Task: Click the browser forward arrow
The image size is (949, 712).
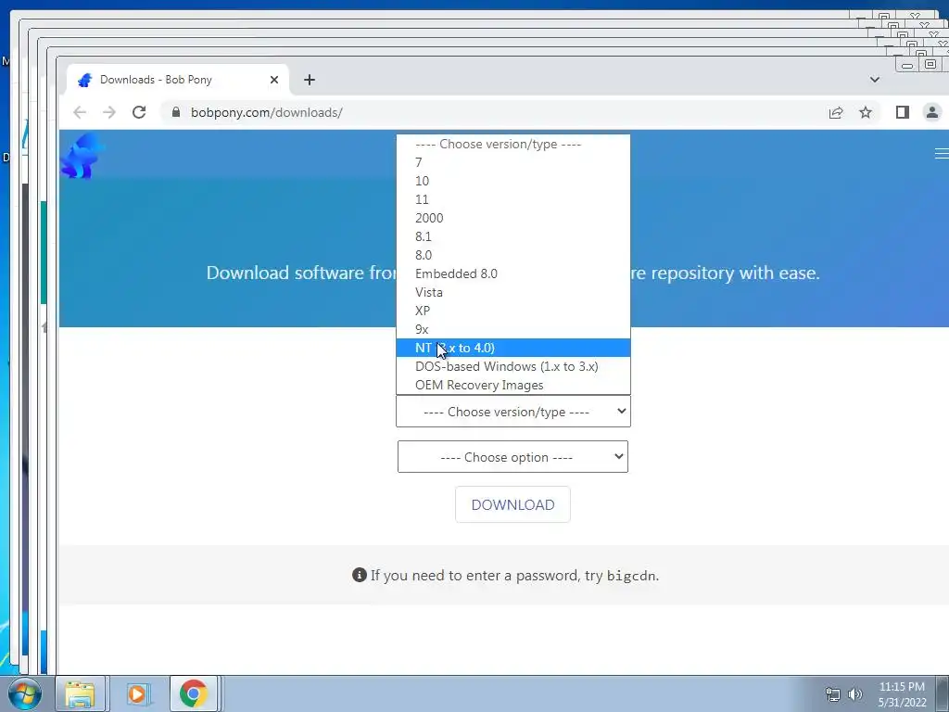Action: [109, 112]
